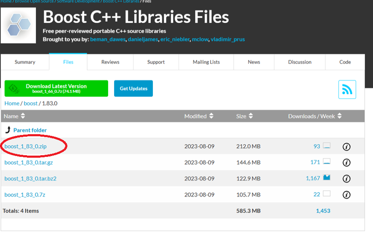Image resolution: width=373 pixels, height=233 pixels.
Task: Click info icon for boost_1_83_0.zip
Action: coord(346,147)
